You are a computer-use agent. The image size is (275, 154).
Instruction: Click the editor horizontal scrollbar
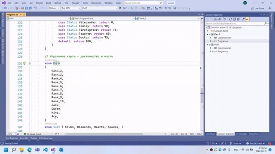click(x=105, y=134)
